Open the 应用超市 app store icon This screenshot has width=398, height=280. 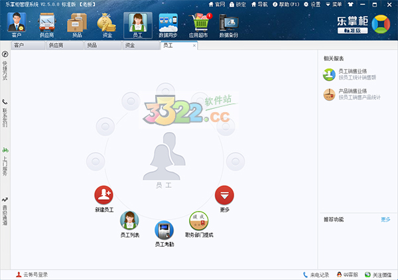(199, 25)
